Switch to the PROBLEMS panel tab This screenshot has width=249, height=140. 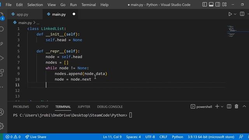21,107
